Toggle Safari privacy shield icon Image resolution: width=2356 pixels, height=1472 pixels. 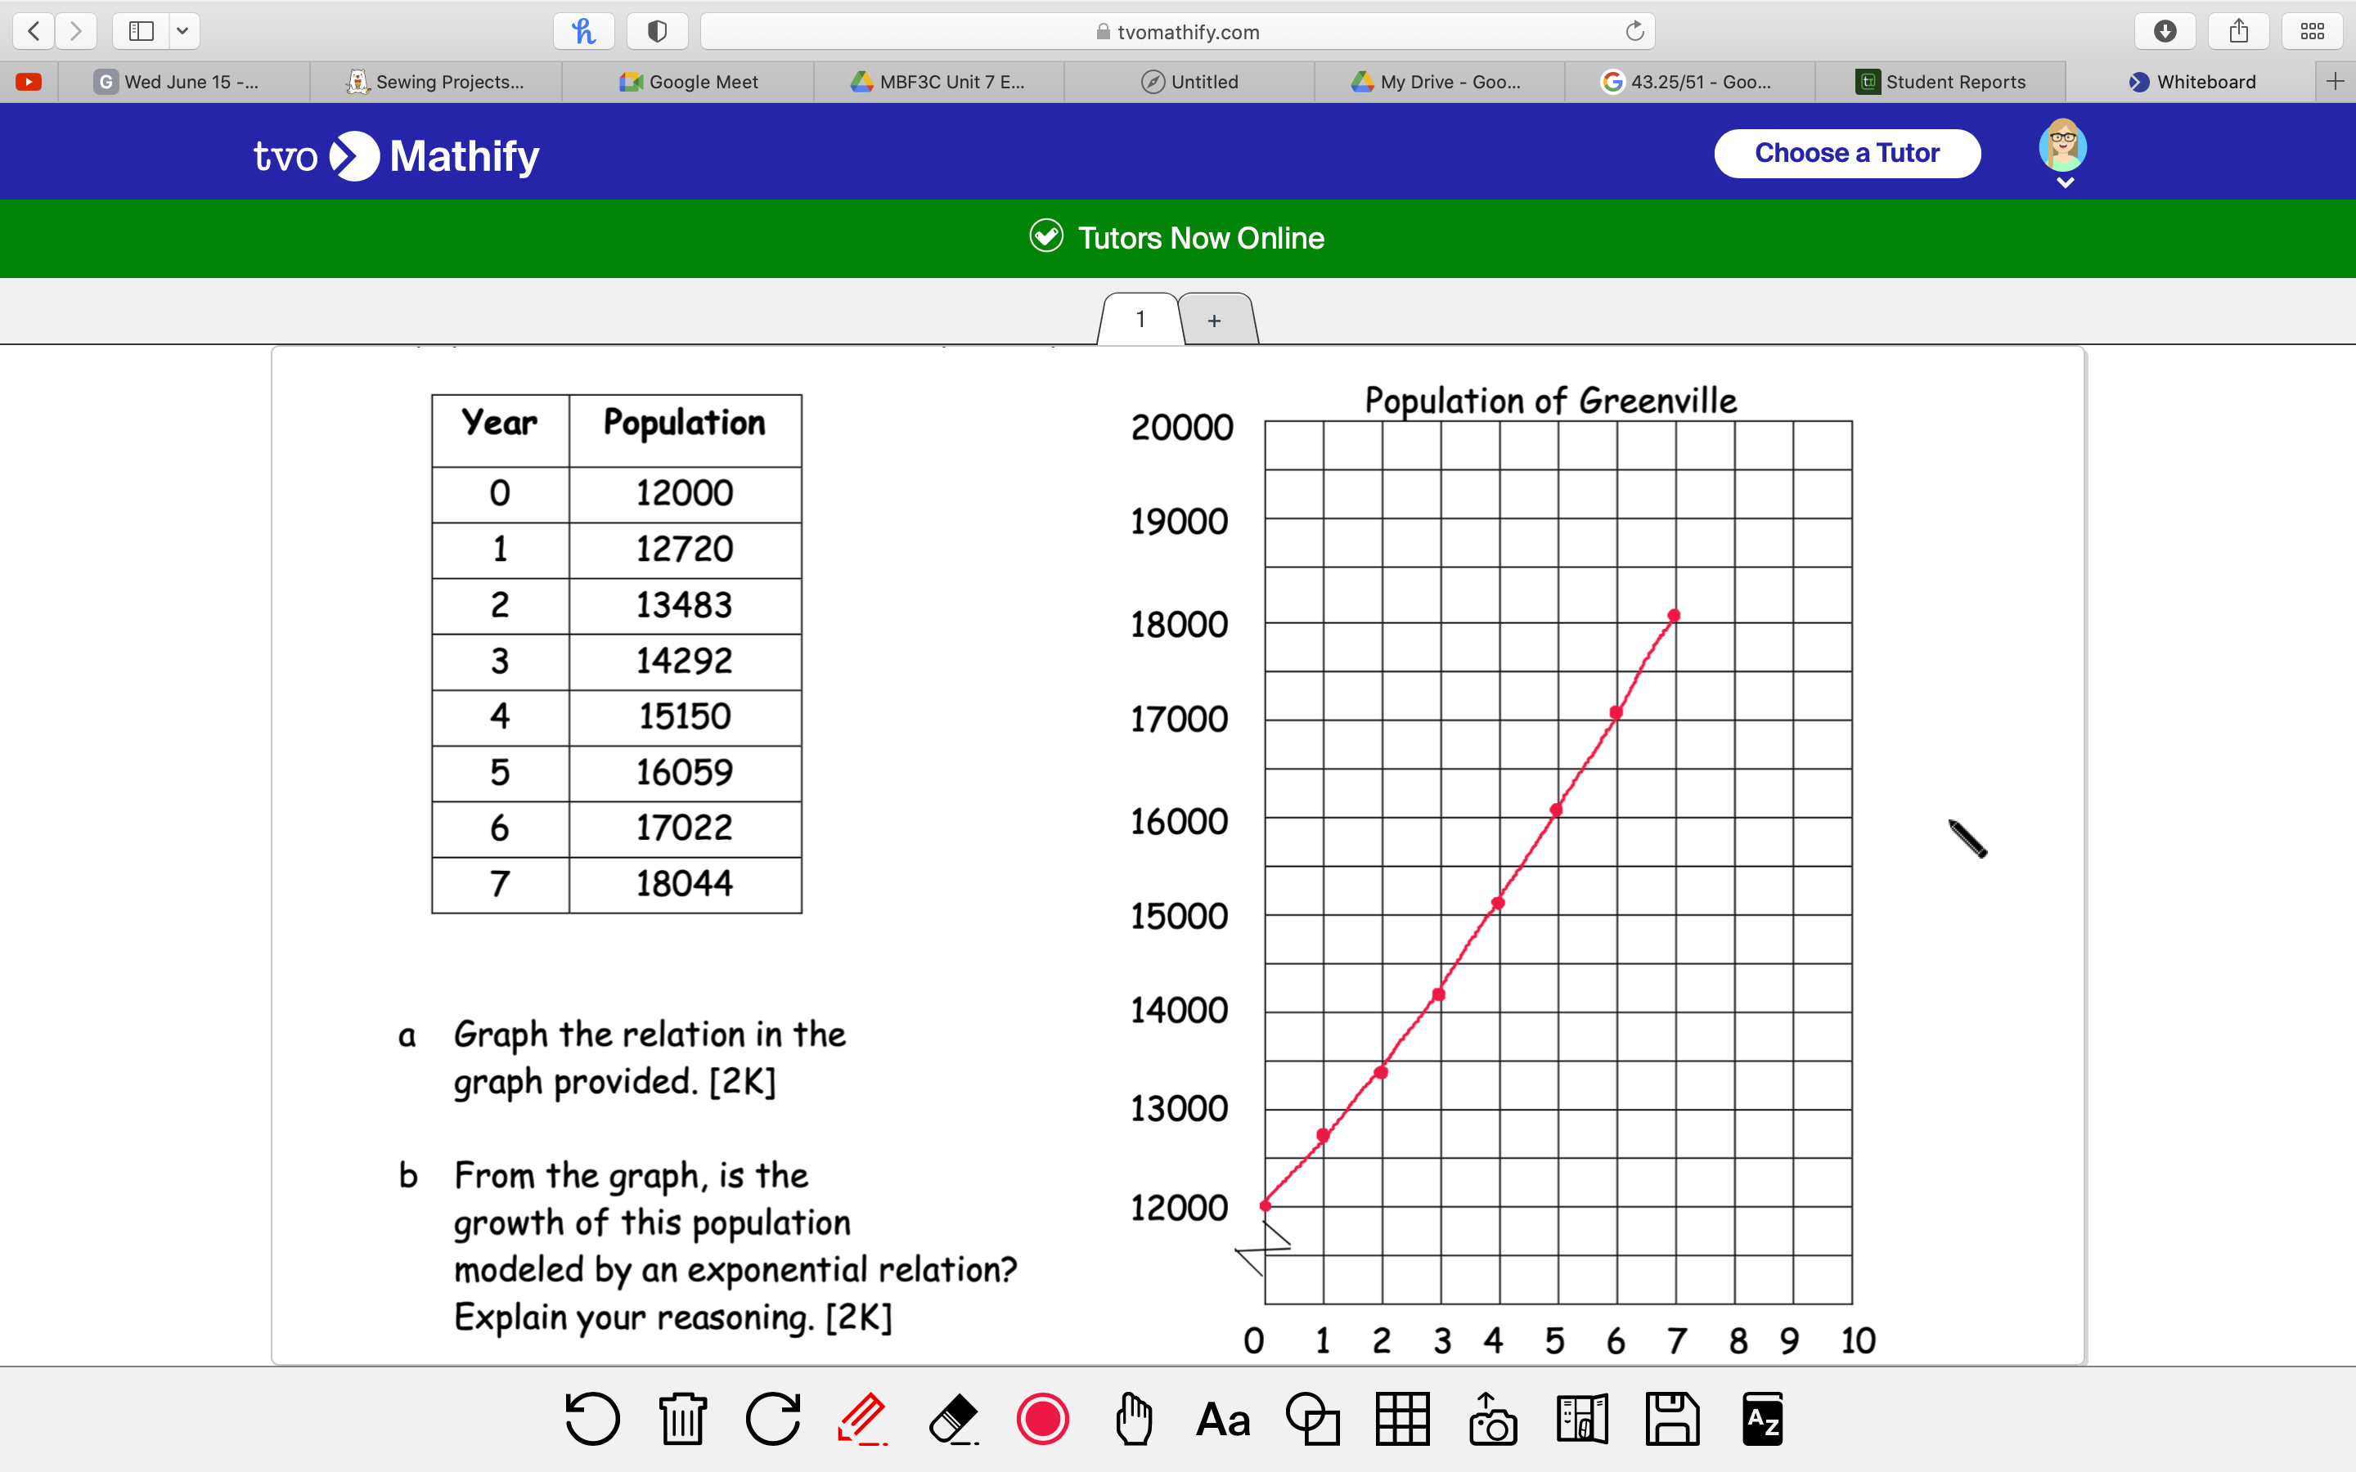(657, 31)
